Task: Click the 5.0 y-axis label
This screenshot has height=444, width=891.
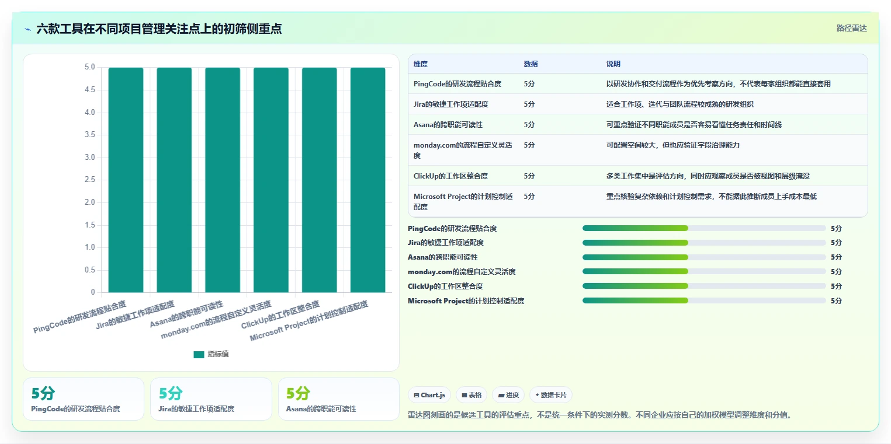Action: [x=89, y=68]
